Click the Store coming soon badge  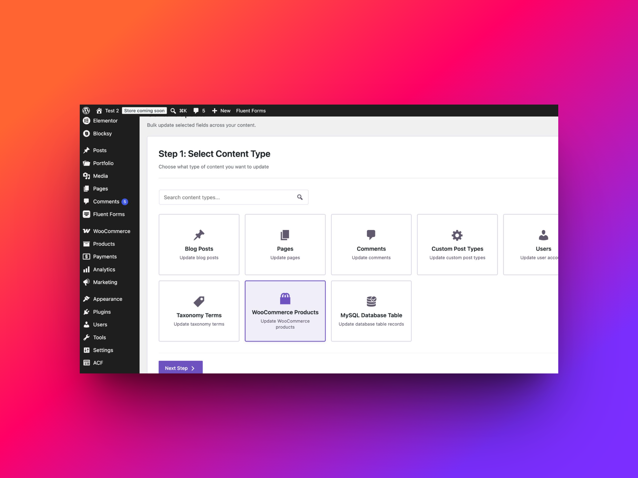(144, 111)
